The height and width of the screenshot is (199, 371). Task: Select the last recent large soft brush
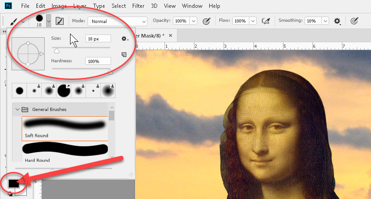tap(108, 91)
